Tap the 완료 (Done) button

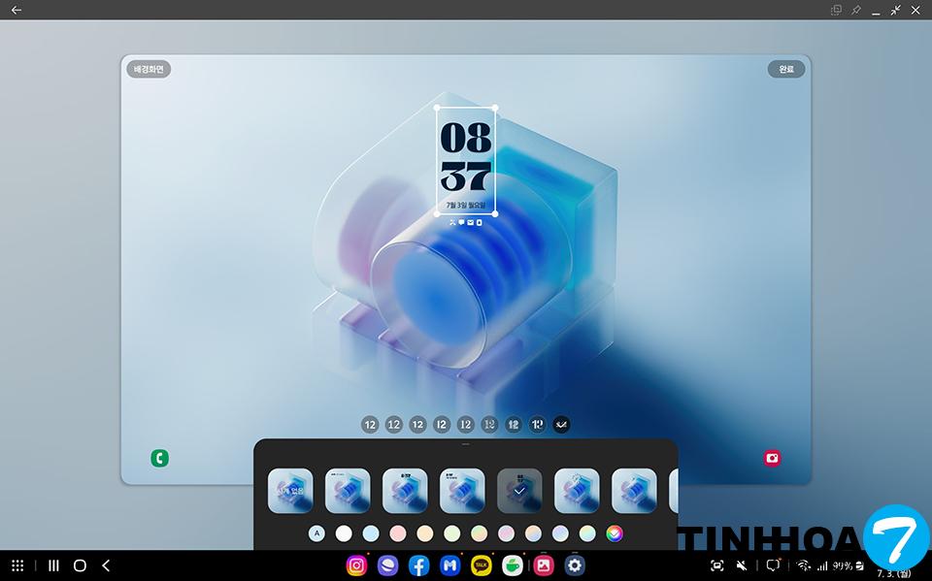point(785,69)
